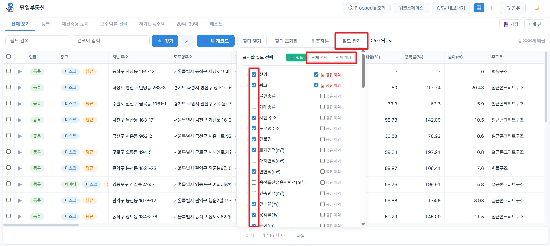Image resolution: width=550 pixels, height=246 pixels.
Task: Toggle dark mode moon icon
Action: pos(537,8)
